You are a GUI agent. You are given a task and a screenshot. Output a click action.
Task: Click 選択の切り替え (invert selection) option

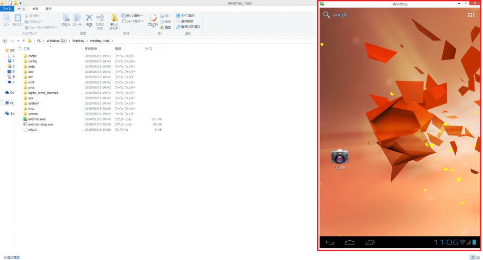[188, 26]
